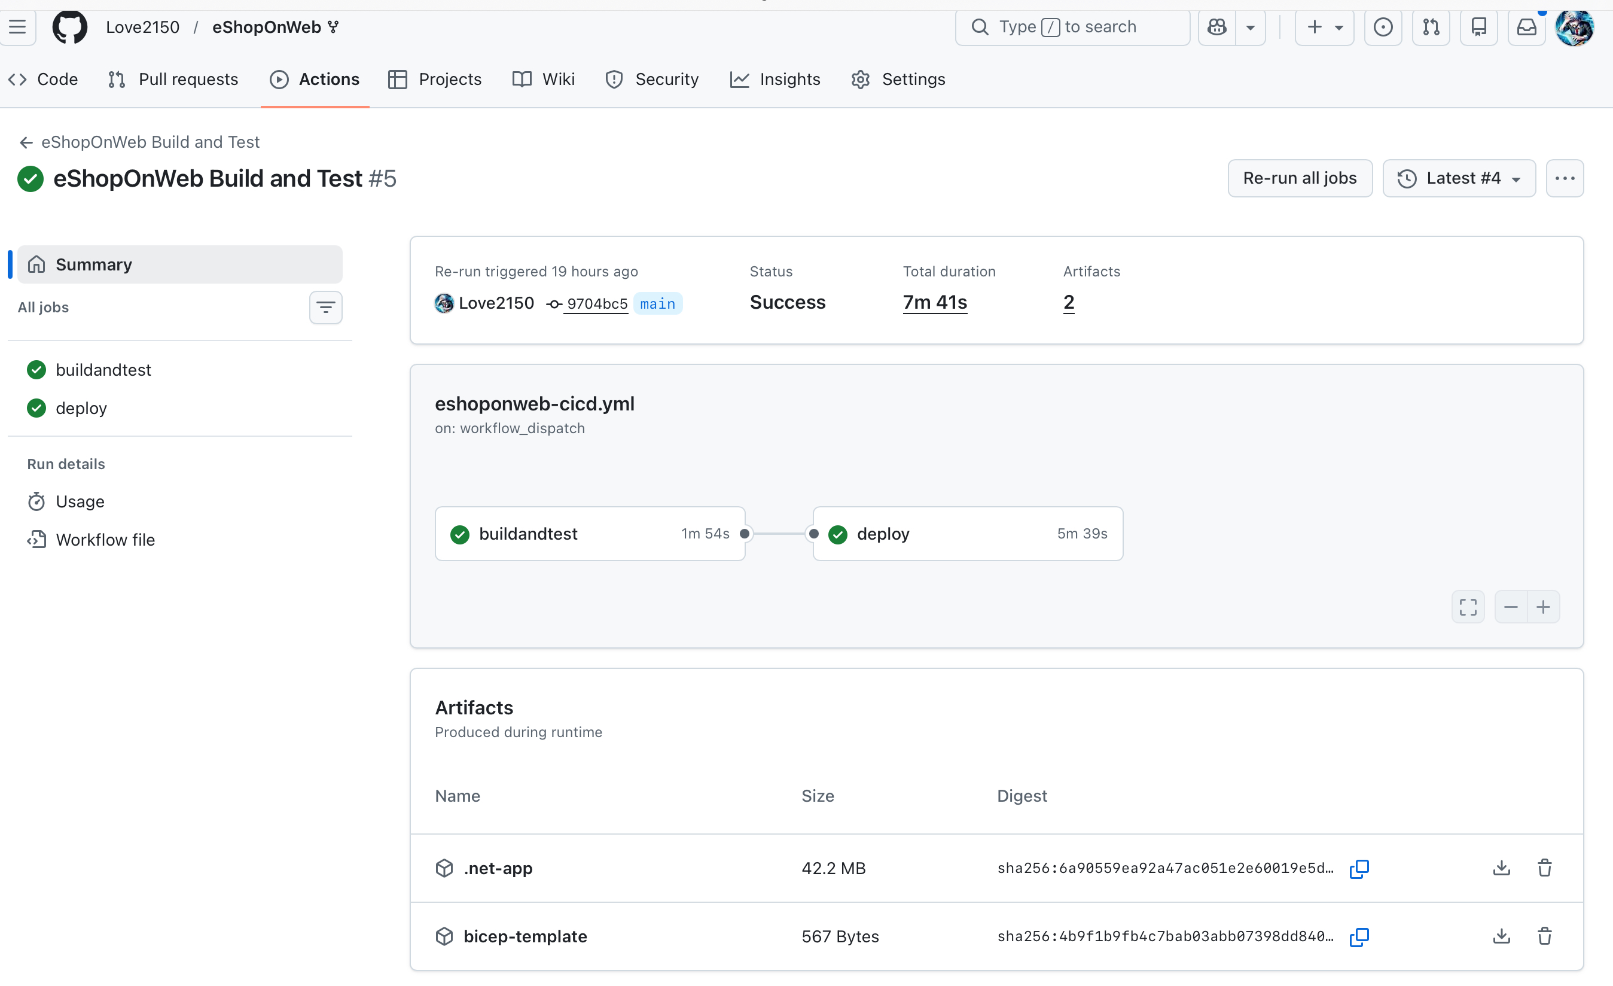Open the hamburger navigation menu
Image resolution: width=1613 pixels, height=986 pixels.
18,27
